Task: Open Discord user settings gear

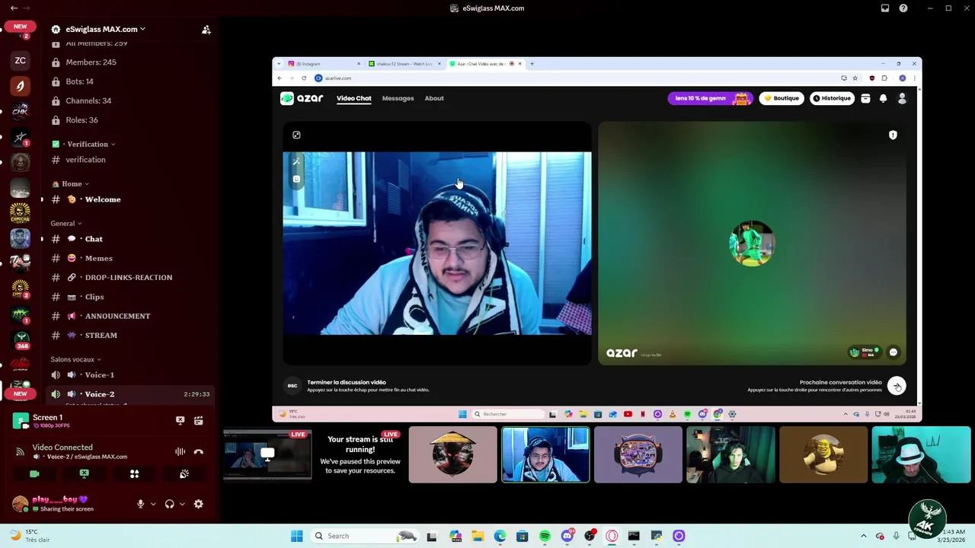Action: (198, 504)
